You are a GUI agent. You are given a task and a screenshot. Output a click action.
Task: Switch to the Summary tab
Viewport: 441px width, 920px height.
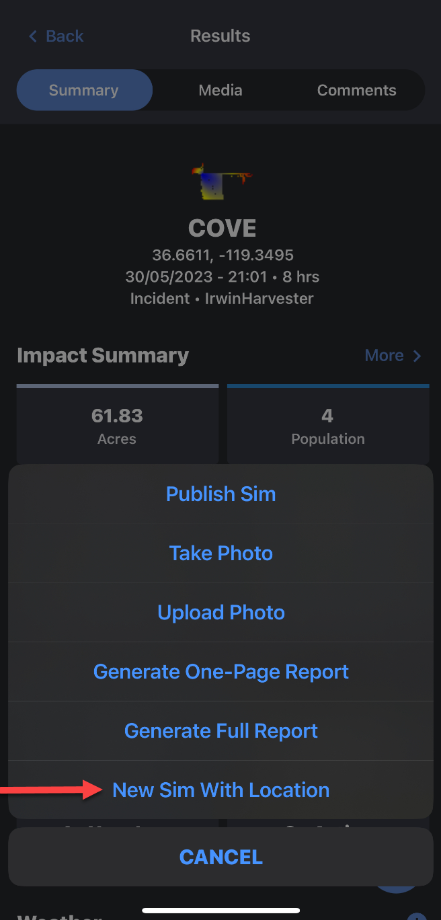point(84,90)
